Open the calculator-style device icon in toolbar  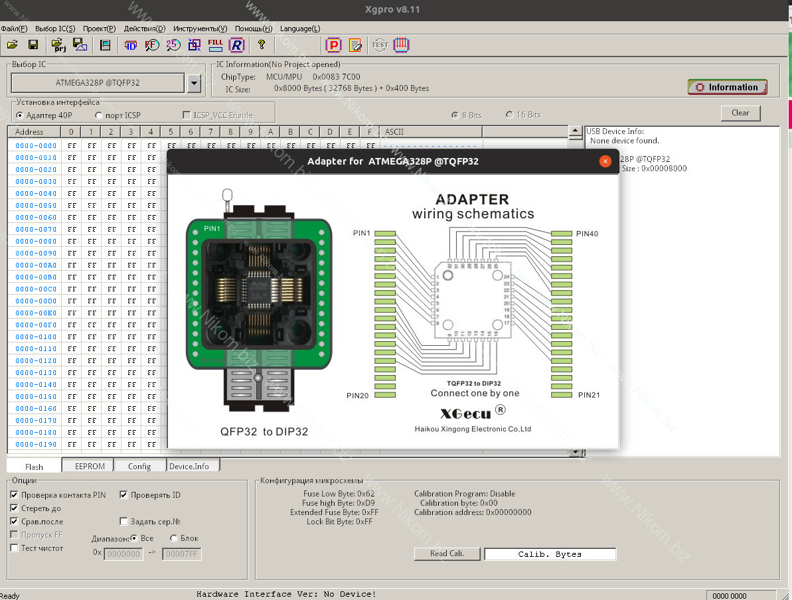[x=105, y=45]
